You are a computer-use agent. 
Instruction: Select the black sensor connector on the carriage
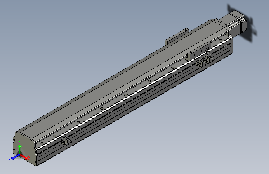point(207,50)
